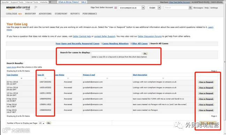Screen dimensions: 226x135
Task: Open the Case ID column filter triangle
Action: [x=45, y=78]
